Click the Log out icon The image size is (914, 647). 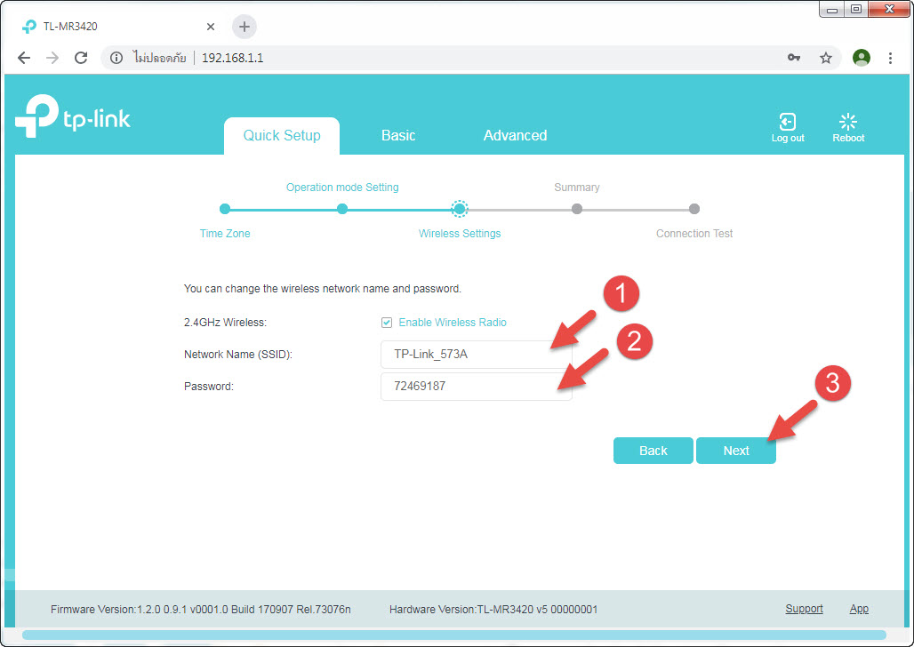coord(788,122)
